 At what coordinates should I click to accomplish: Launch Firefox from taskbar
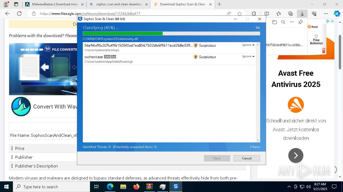click(x=136, y=187)
